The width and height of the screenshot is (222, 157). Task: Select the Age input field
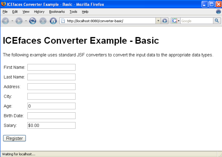(51, 106)
